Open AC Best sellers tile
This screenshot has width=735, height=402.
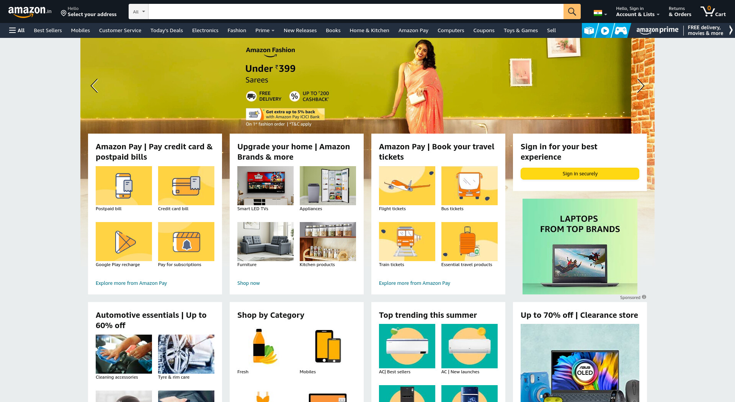tap(407, 346)
